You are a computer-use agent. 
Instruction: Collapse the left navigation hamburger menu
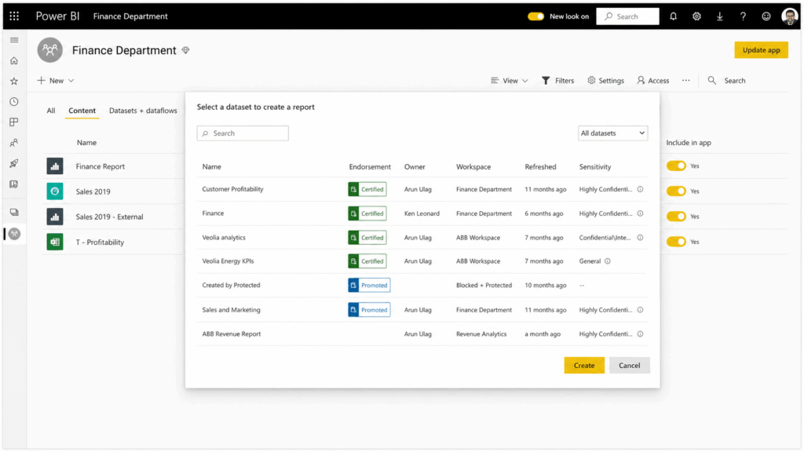click(14, 40)
